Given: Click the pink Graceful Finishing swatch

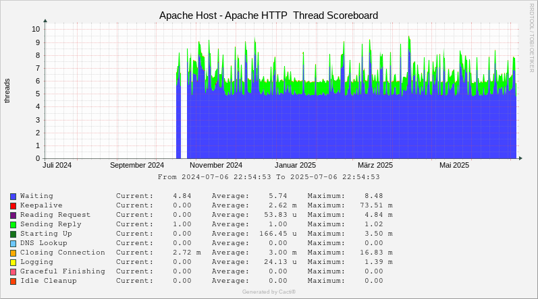Looking at the screenshot, I should [x=13, y=272].
